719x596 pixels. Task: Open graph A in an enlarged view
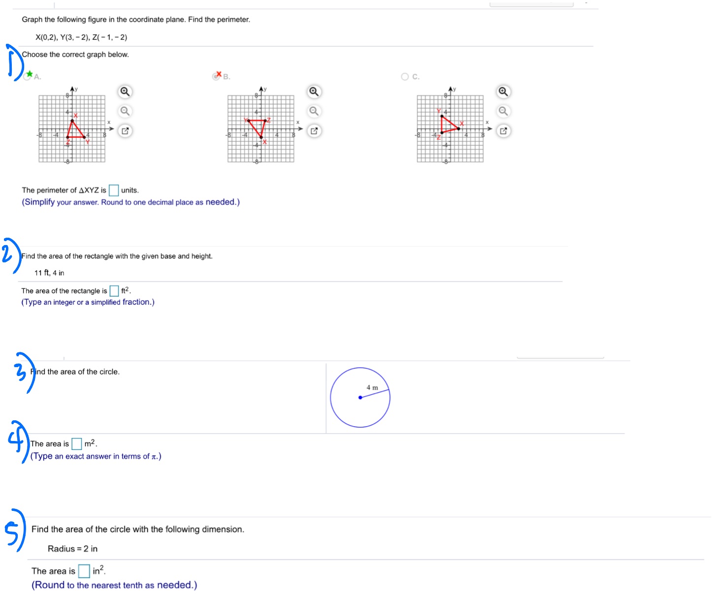pos(125,131)
